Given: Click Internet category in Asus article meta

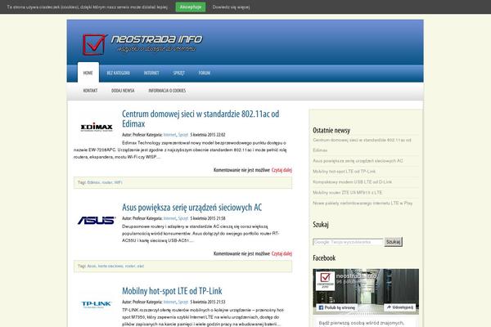Looking at the screenshot, I should 169,218.
